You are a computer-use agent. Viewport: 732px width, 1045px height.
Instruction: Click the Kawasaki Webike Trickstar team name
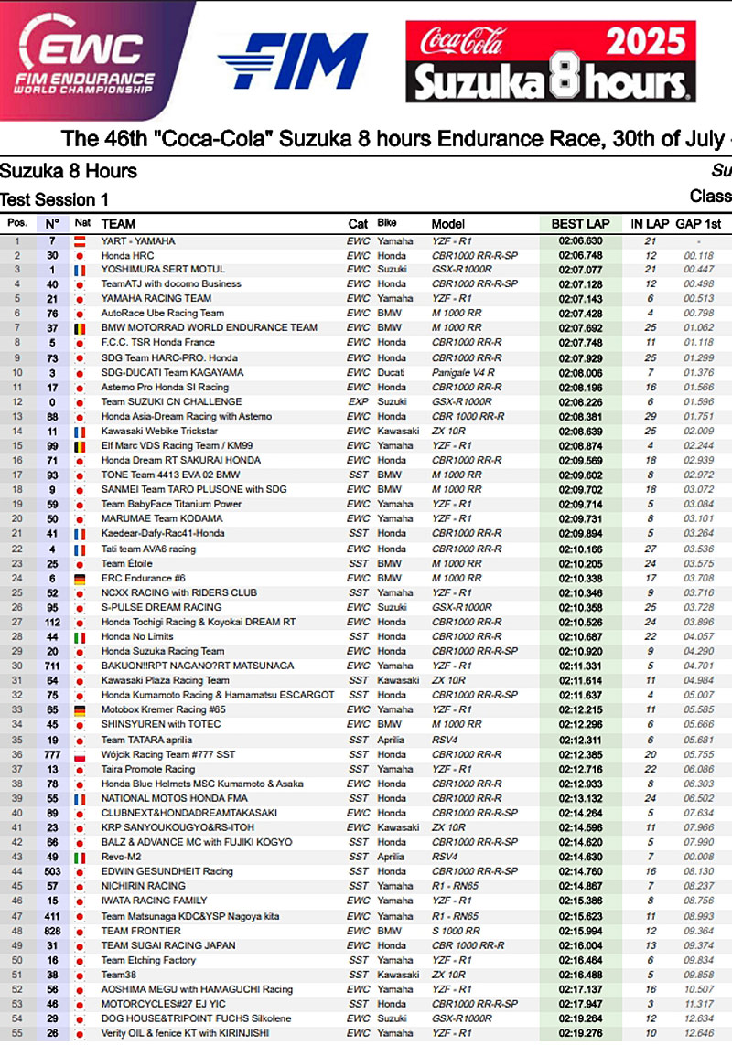pos(159,432)
